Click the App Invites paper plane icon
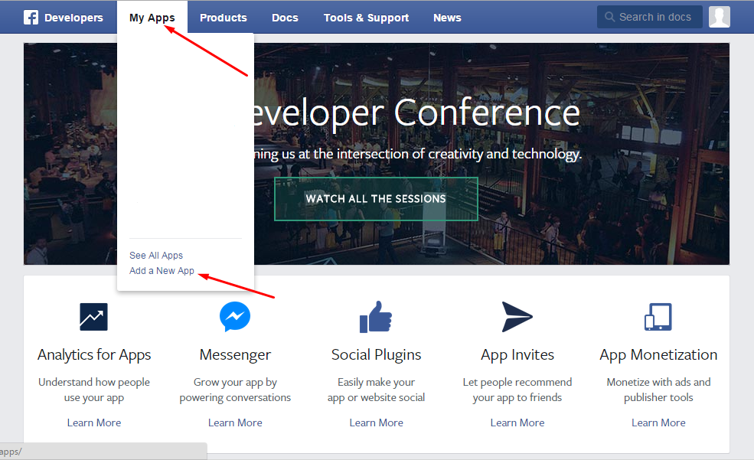The height and width of the screenshot is (460, 754). pyautogui.click(x=517, y=317)
